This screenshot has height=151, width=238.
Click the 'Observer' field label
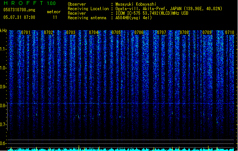(x=77, y=4)
